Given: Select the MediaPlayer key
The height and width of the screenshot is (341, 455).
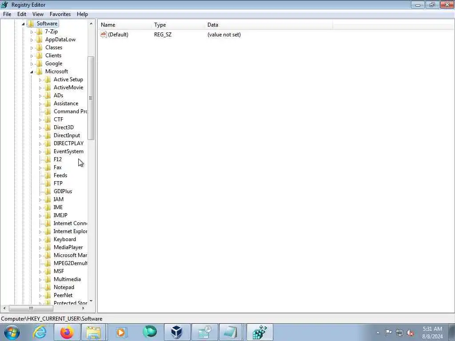Looking at the screenshot, I should click(68, 247).
